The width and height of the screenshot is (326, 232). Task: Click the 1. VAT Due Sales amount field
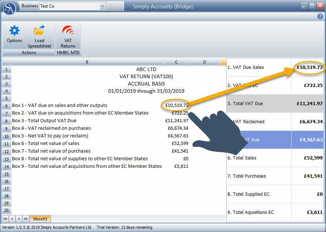point(309,67)
